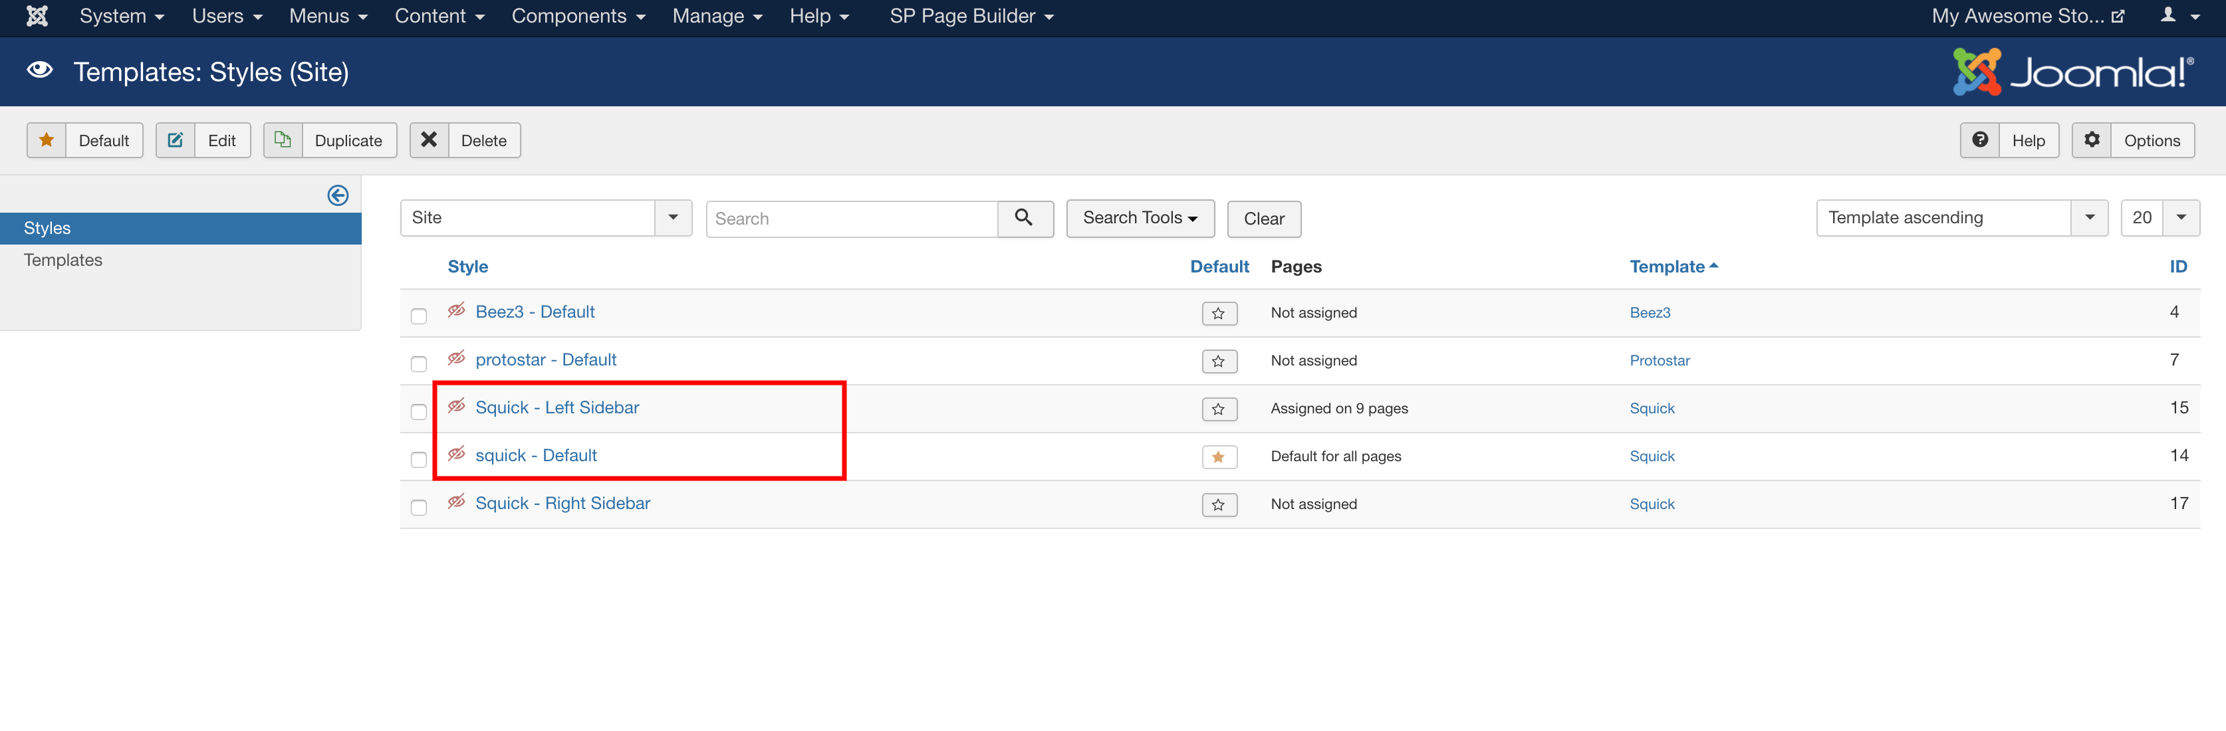Click preview eye icon for protostar - Default

tap(456, 358)
